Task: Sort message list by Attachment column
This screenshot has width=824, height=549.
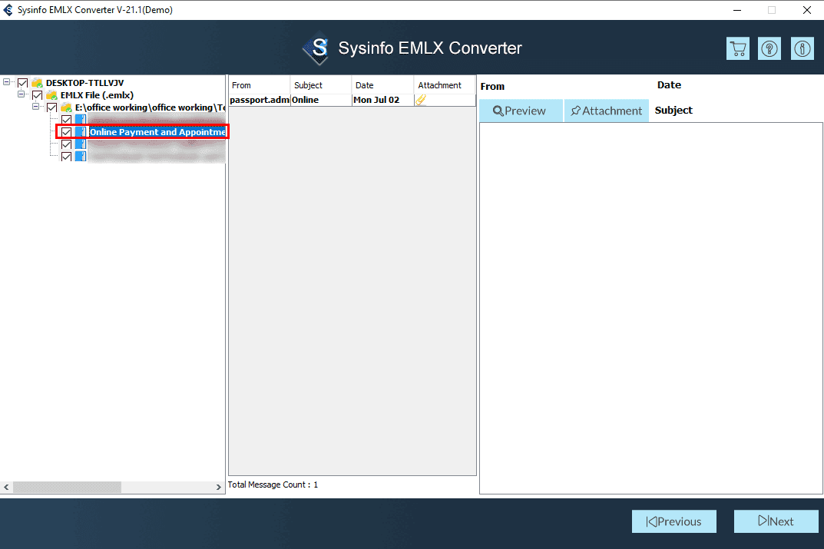Action: point(445,85)
